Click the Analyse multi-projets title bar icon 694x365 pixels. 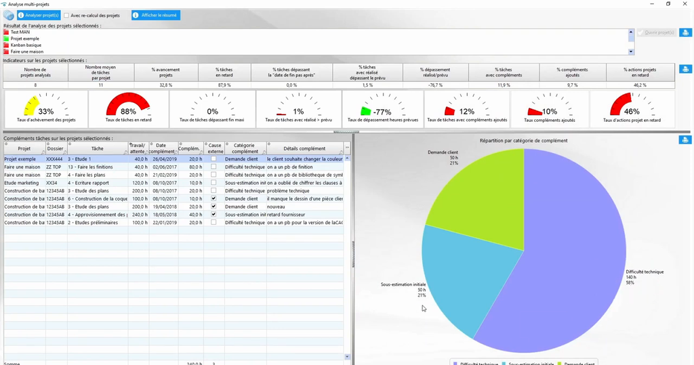point(4,4)
